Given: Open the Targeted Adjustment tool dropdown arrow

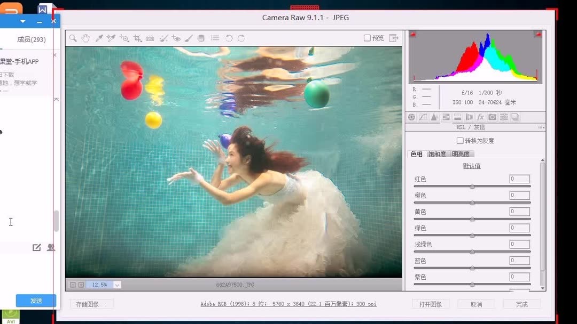Looking at the screenshot, I should click(x=128, y=40).
